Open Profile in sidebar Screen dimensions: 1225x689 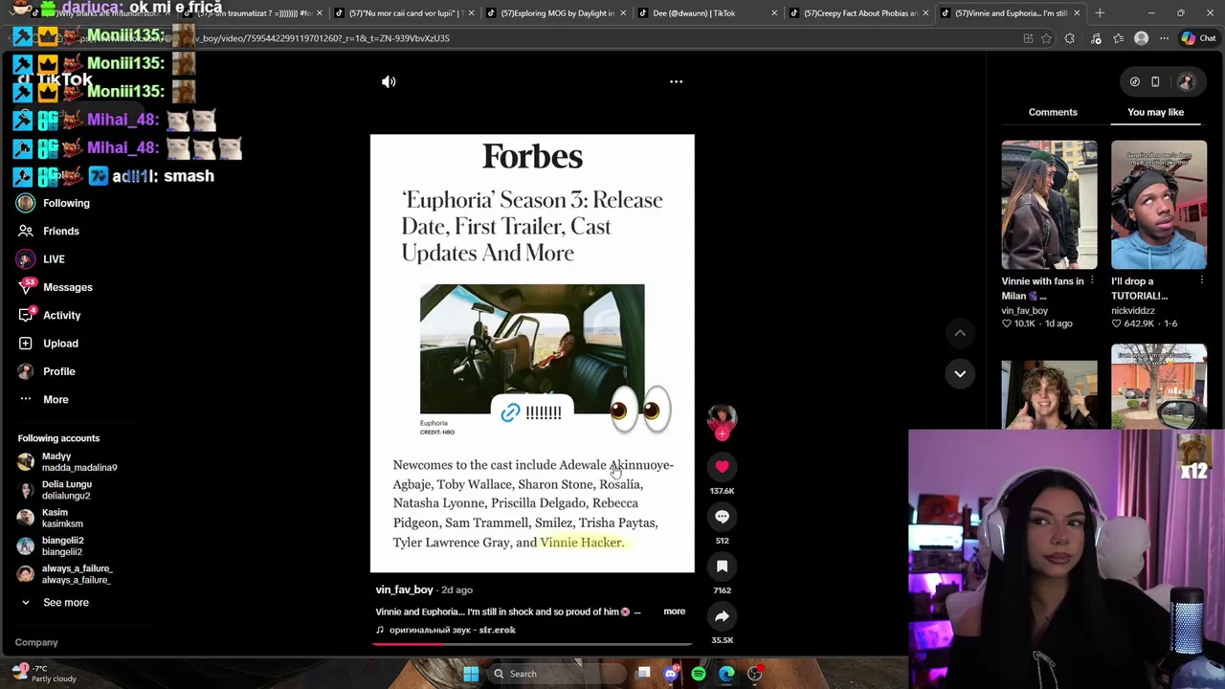[x=46, y=371]
